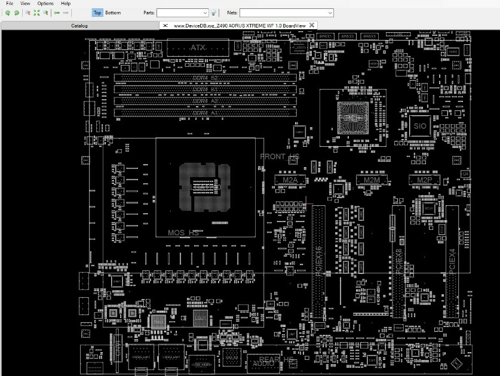Go forward with the grey right arrow
Image resolution: width=500 pixels, height=376 pixels.
(x=66, y=13)
